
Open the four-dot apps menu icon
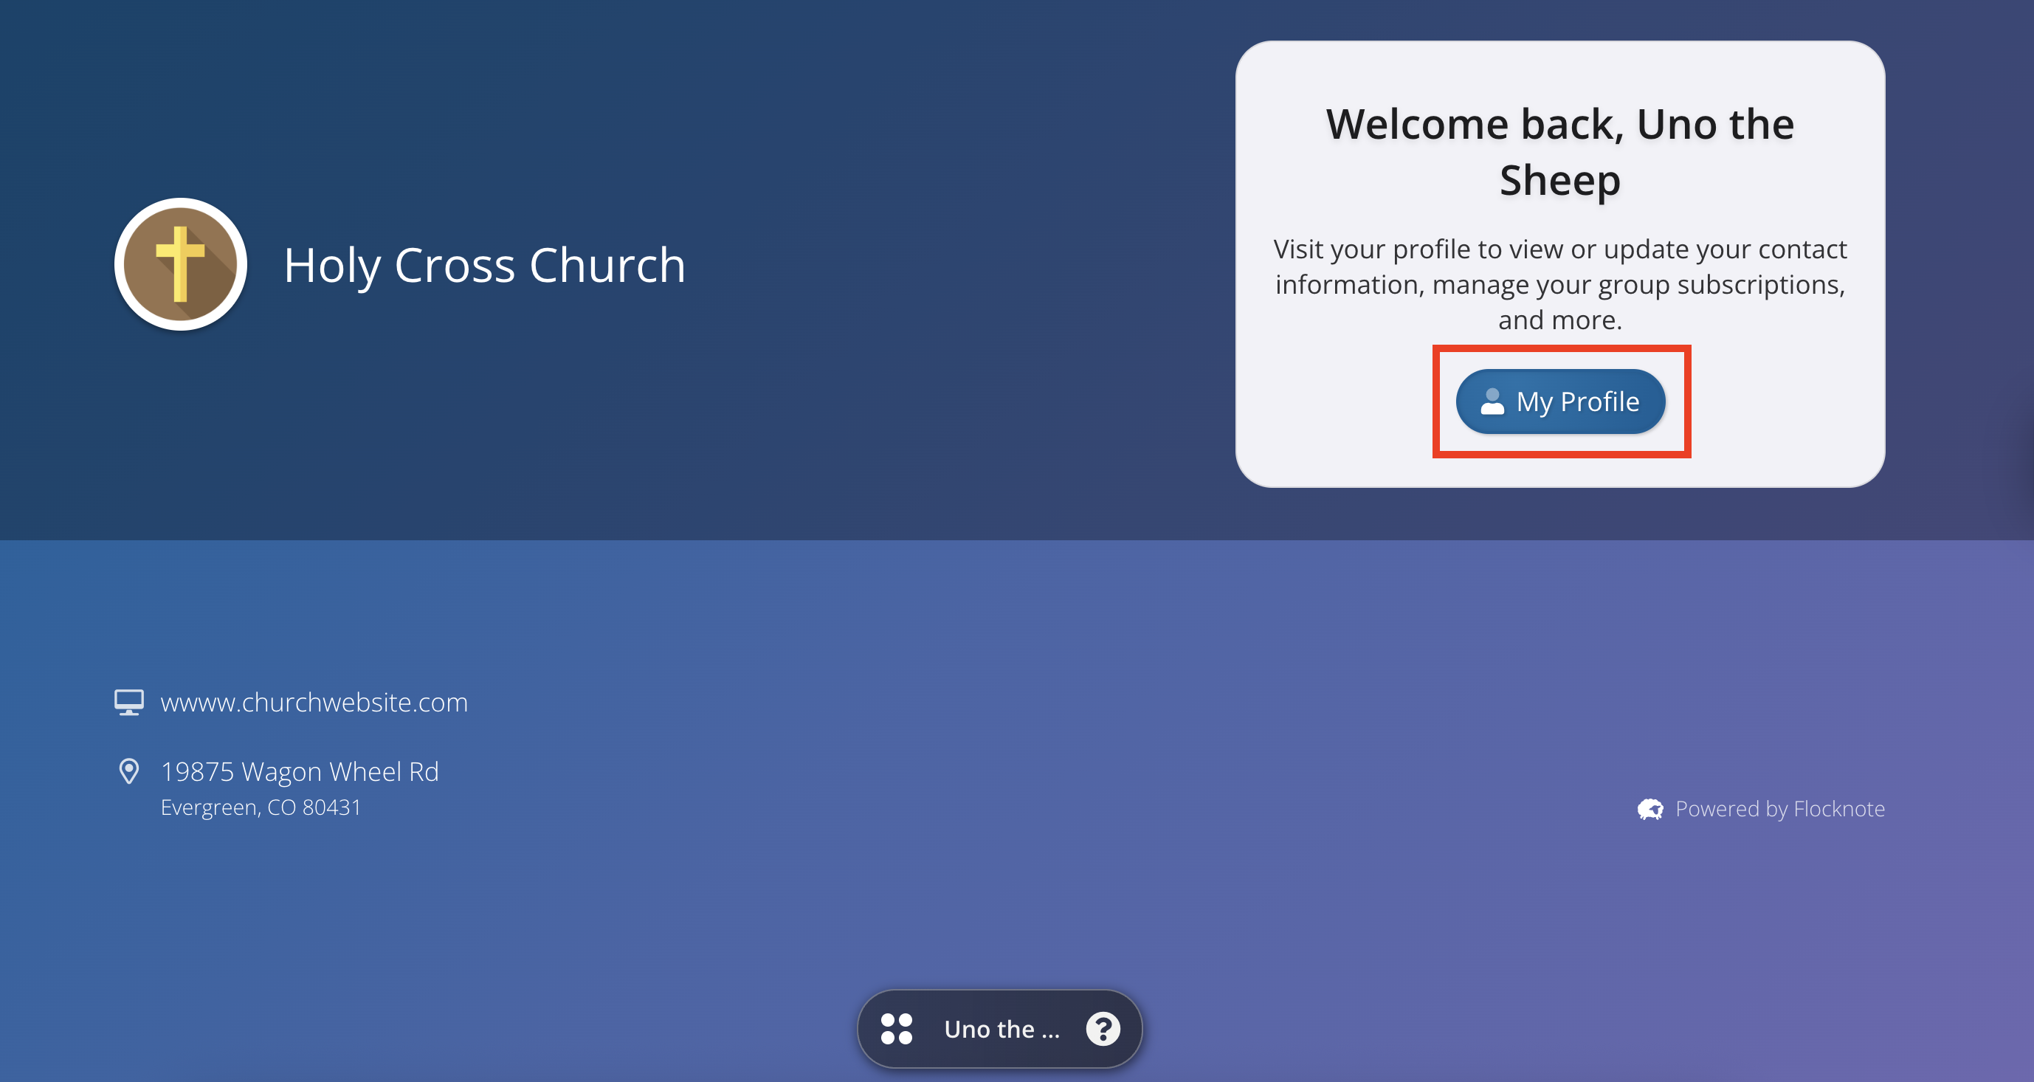click(x=896, y=1029)
